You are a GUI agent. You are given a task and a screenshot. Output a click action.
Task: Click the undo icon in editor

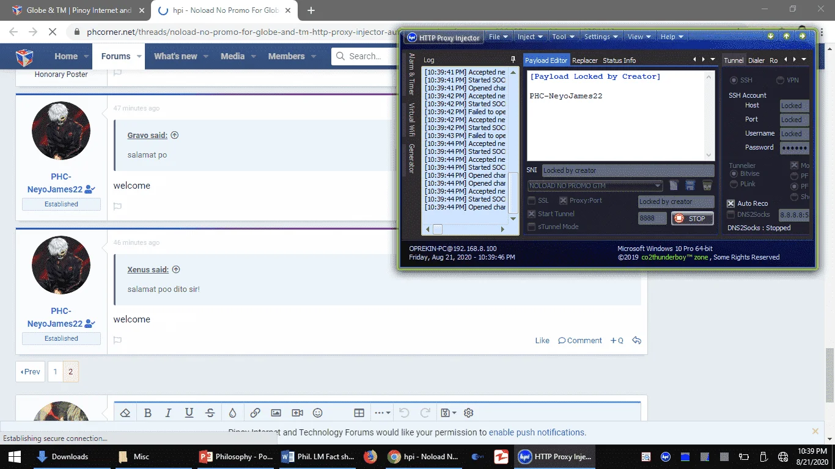(x=404, y=413)
